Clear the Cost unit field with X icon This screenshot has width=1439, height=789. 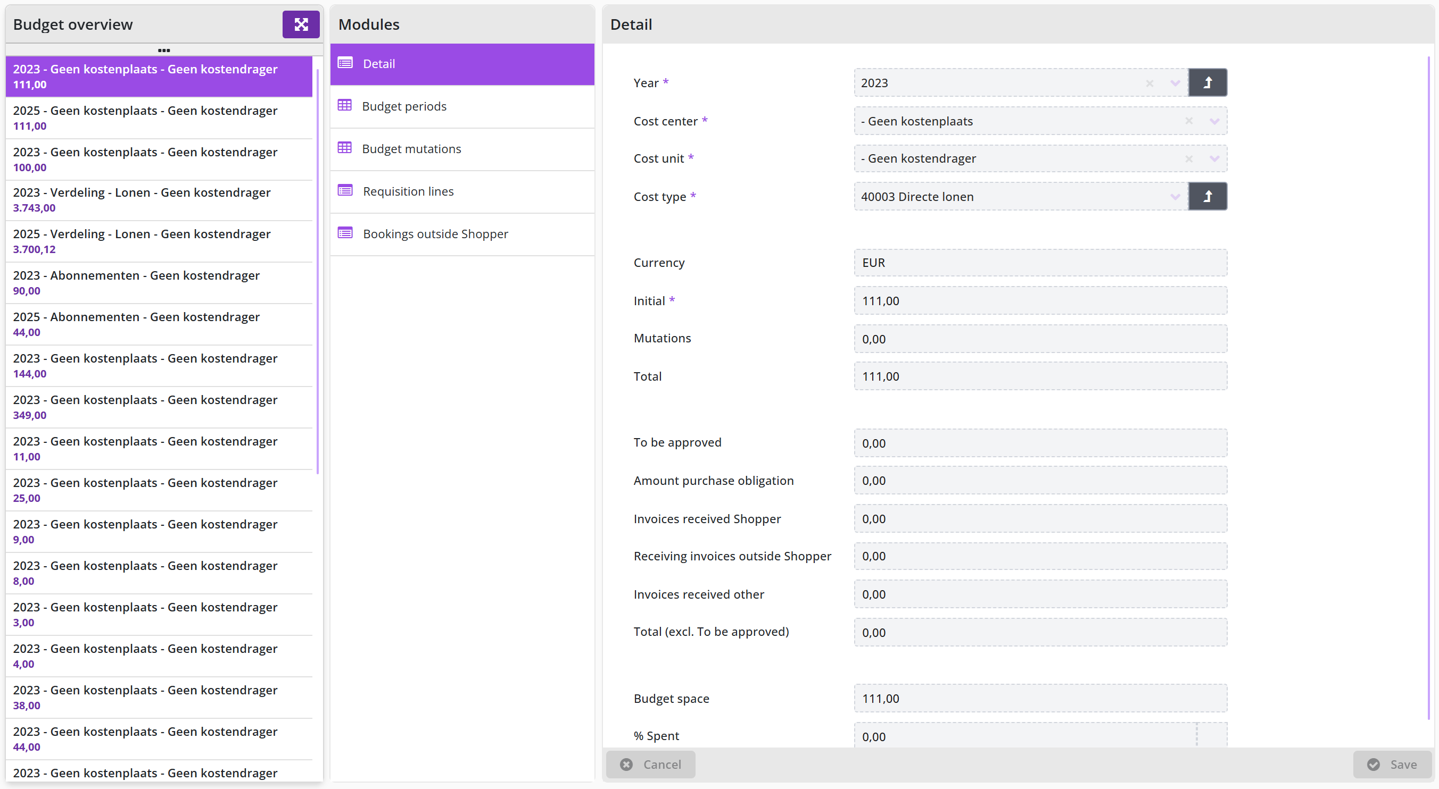(x=1189, y=159)
